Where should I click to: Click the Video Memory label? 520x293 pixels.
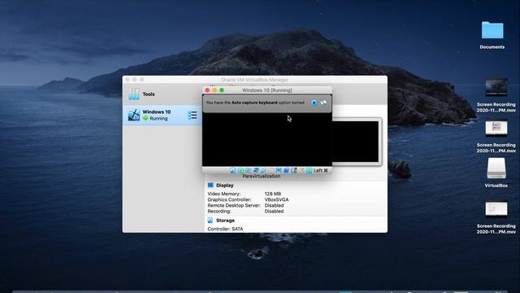pos(224,194)
